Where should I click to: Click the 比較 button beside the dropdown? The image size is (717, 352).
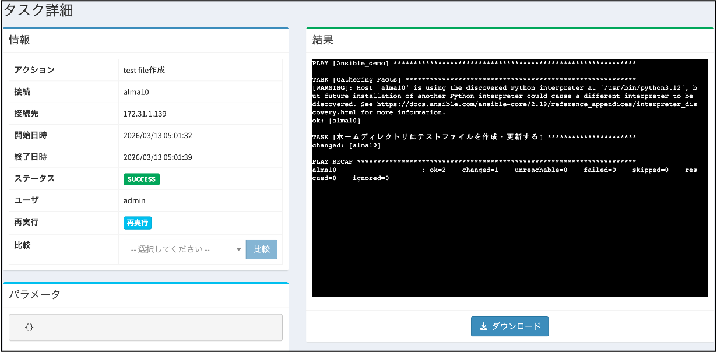pyautogui.click(x=261, y=249)
